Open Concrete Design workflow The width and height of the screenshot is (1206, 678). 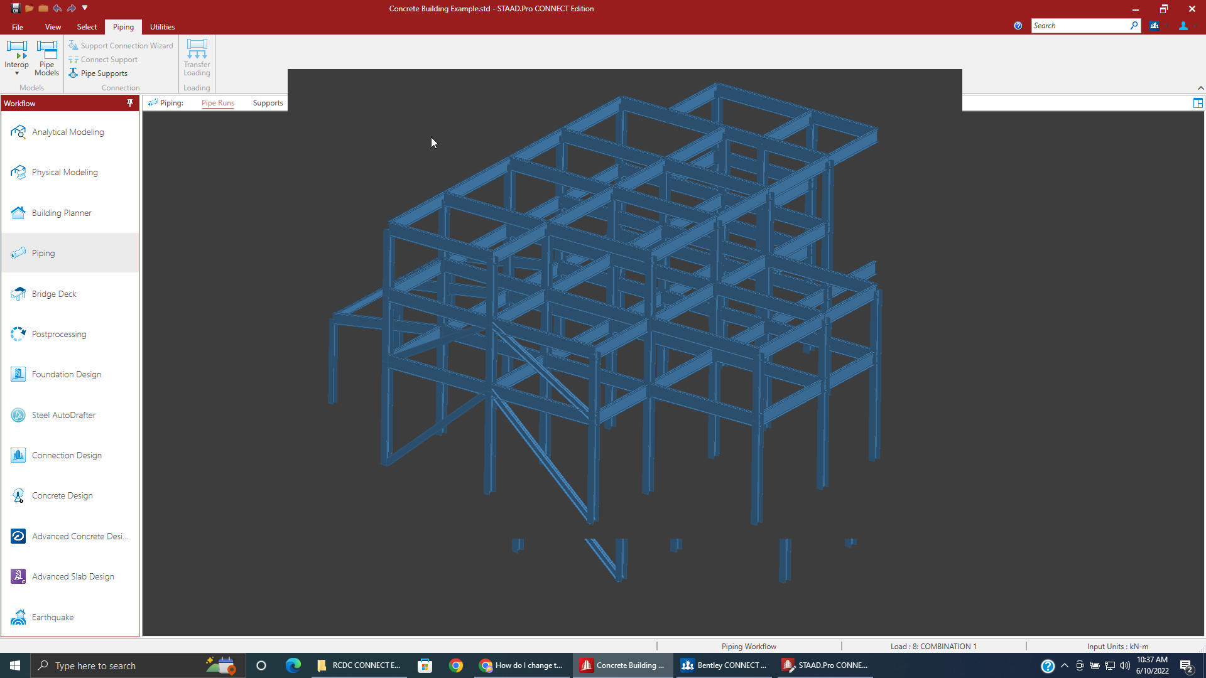pos(70,495)
